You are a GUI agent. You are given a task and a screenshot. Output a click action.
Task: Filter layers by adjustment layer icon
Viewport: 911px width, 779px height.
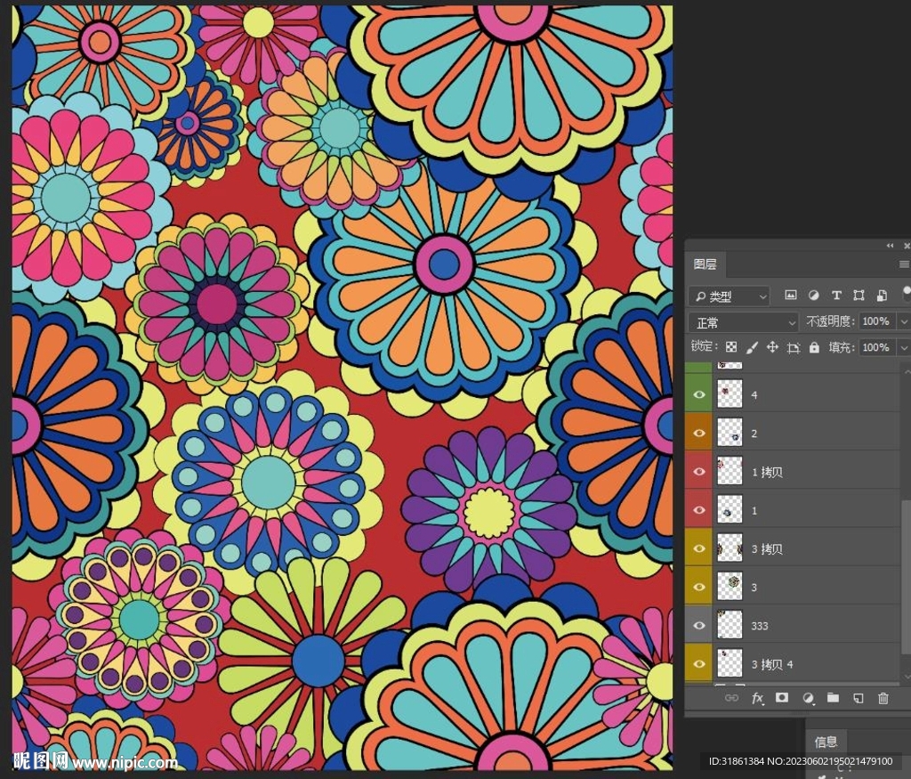813,296
